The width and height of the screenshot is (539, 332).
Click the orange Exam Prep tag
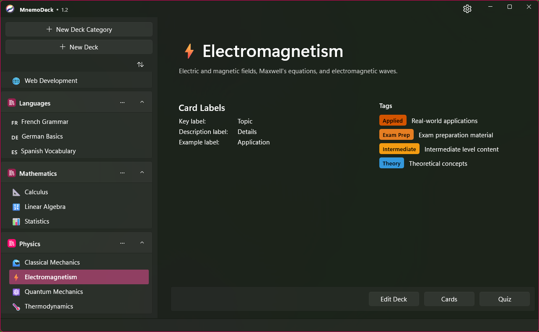[x=396, y=135]
